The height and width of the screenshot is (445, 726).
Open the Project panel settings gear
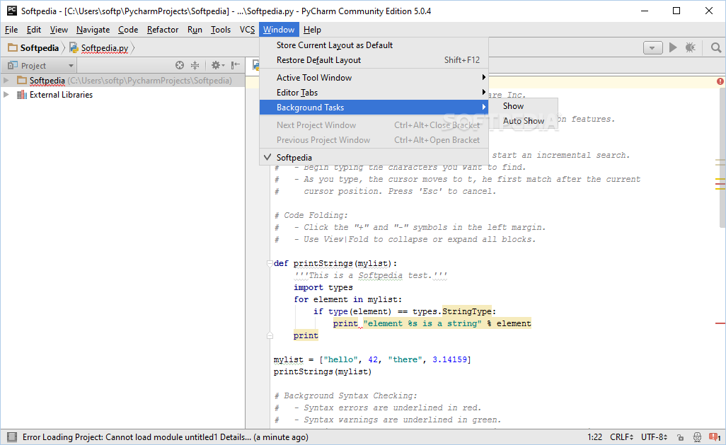click(218, 65)
